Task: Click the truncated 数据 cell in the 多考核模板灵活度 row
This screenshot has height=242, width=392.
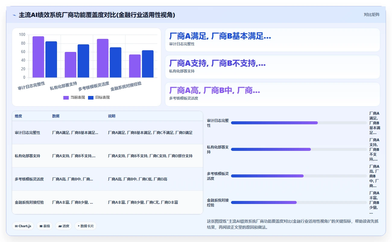Action: (x=73, y=179)
